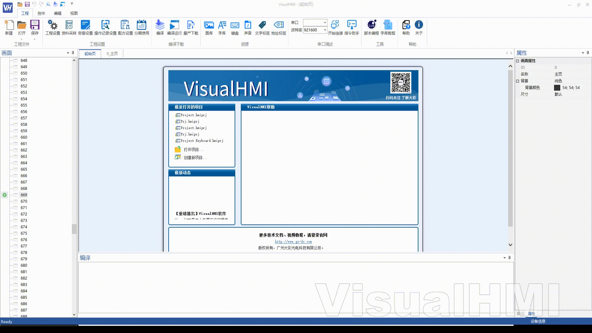Expand the 打开 button dropdown arrow

pos(22,39)
